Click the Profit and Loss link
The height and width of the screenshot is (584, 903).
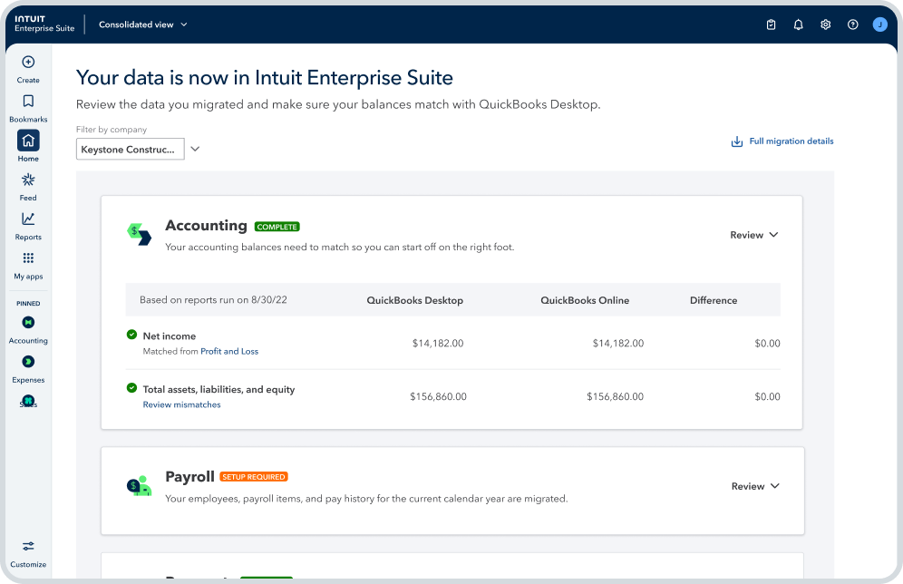click(229, 351)
